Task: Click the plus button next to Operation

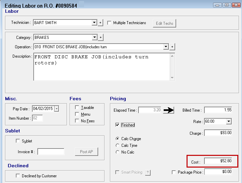Action: click(172, 47)
